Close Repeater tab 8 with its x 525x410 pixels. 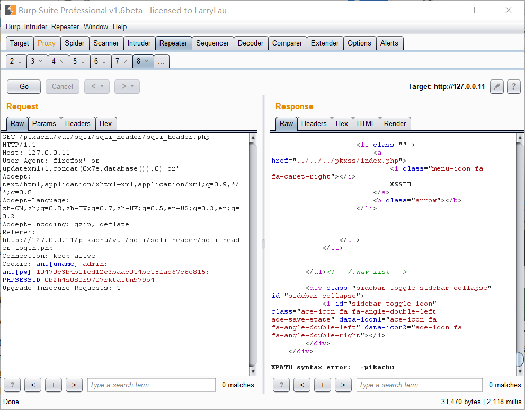point(146,61)
